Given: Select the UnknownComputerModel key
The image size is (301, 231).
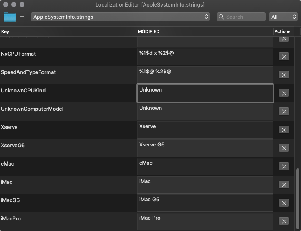Looking at the screenshot, I should click(32, 109).
